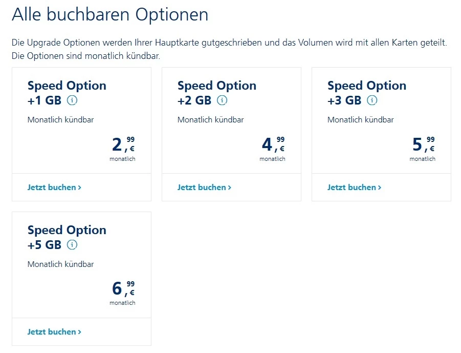The image size is (461, 353).
Task: Select the Speed Option +5 GB title
Action: click(x=67, y=237)
